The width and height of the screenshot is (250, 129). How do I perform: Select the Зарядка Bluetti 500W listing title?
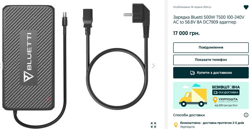point(209,20)
